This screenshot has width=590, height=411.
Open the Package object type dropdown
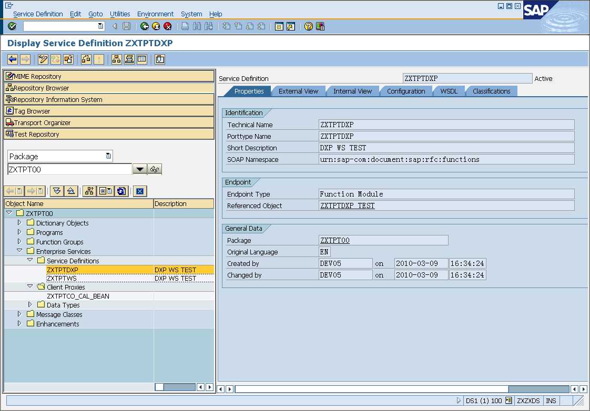(x=108, y=156)
